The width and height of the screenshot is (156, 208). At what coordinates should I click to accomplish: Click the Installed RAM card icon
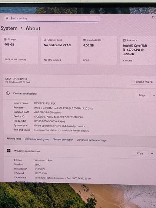84,40
